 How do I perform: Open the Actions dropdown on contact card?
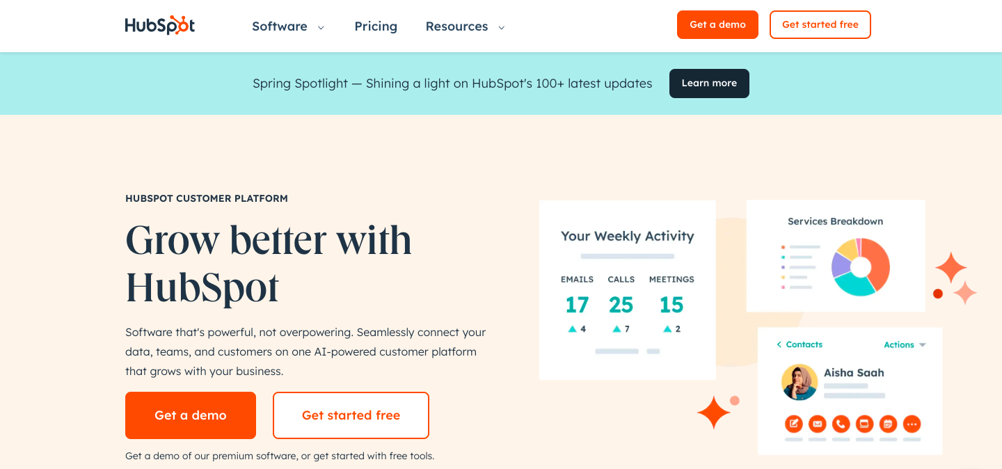(x=905, y=344)
